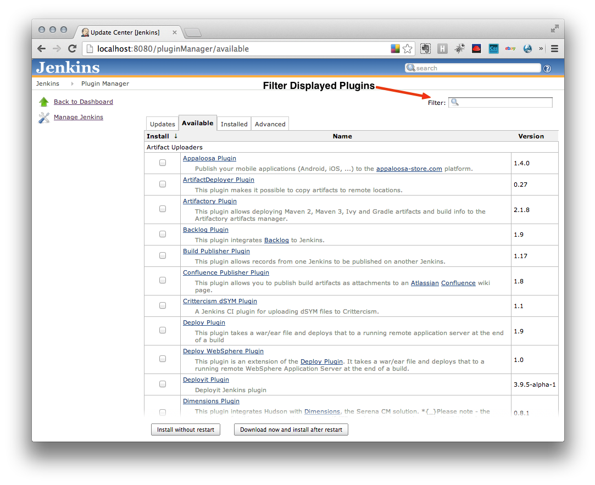Click the browser back arrow
Viewport: 595px width, 485px height.
coord(42,48)
